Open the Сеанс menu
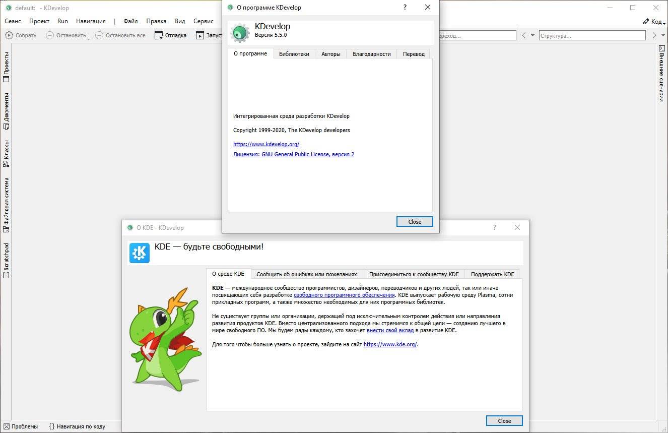This screenshot has height=433, width=668. pyautogui.click(x=13, y=21)
